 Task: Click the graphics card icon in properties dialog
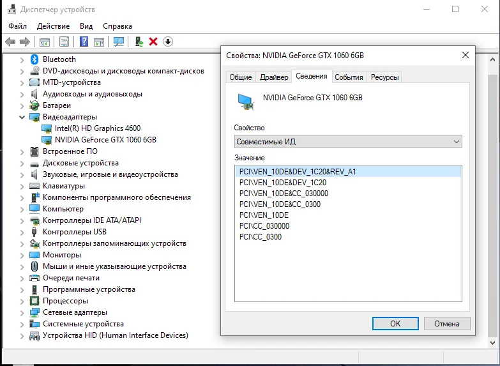point(246,102)
